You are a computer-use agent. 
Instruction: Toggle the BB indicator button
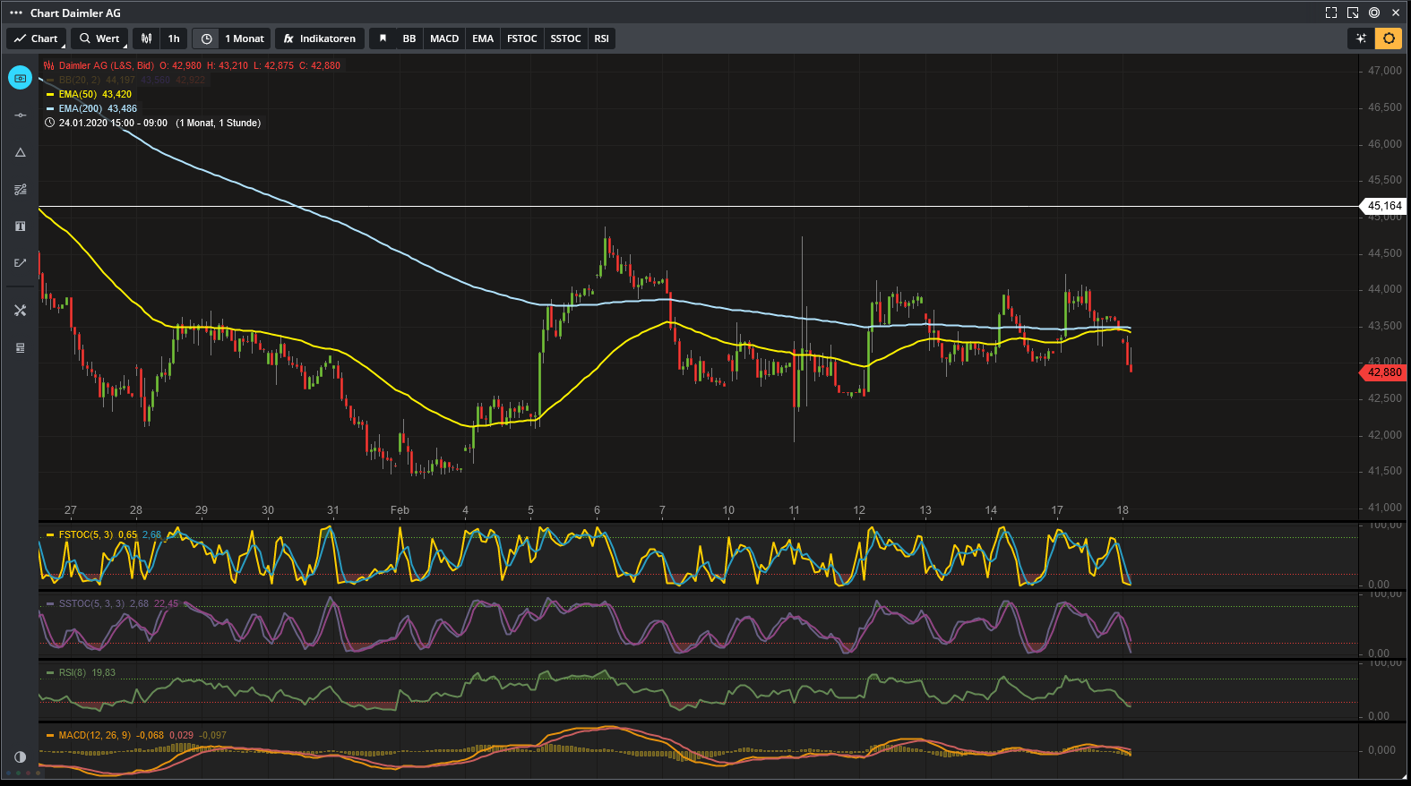409,38
